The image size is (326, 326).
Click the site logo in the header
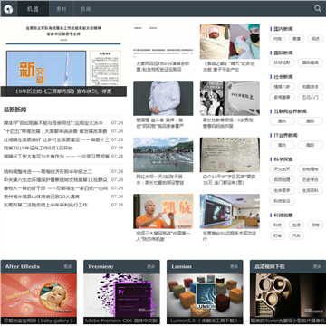tap(8, 9)
